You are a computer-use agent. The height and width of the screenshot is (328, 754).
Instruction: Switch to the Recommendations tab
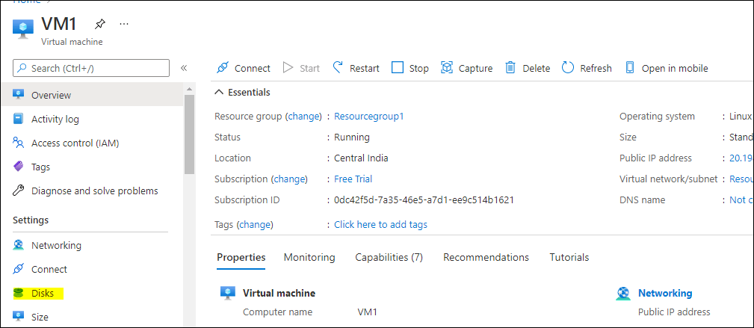pyautogui.click(x=486, y=257)
